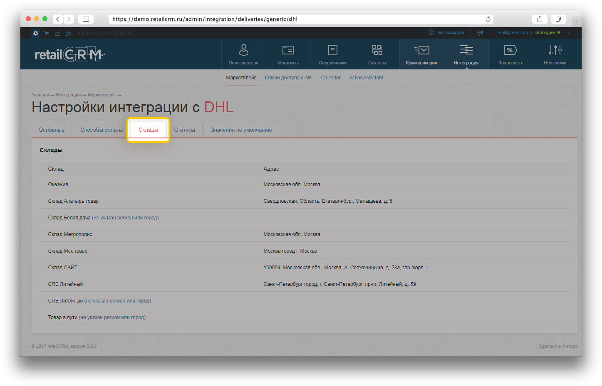Open Ключи доступа к API submenu

tap(289, 78)
